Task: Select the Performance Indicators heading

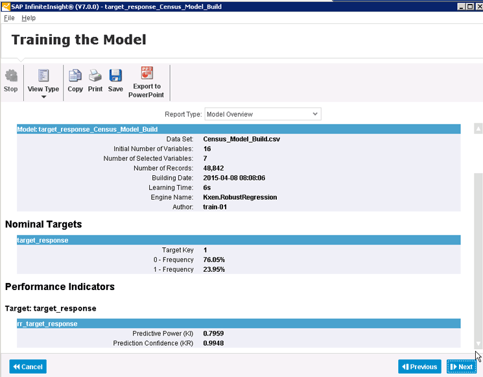Action: (60, 287)
